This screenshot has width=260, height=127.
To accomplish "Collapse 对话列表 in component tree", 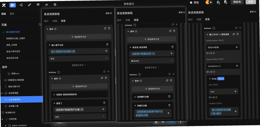I will point(2,119).
